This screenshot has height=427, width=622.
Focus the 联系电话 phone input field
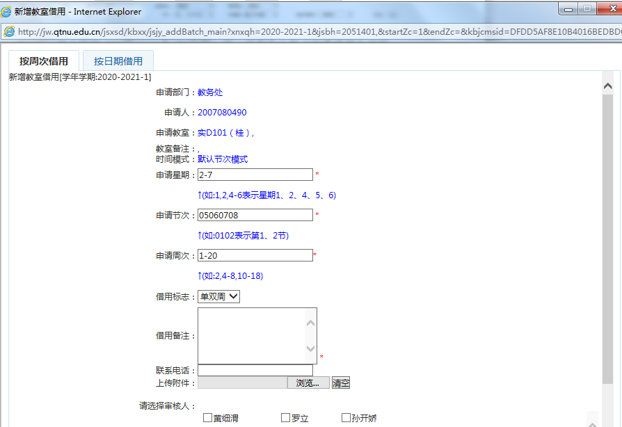click(x=255, y=370)
